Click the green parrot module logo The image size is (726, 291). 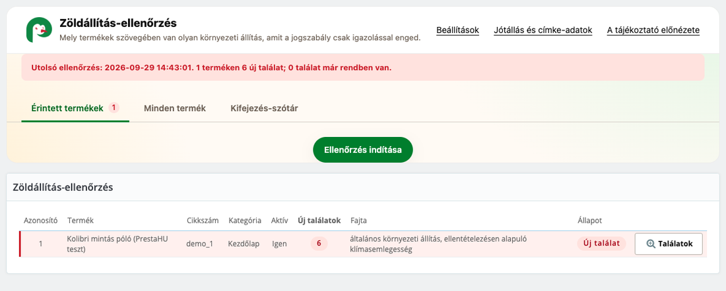pyautogui.click(x=39, y=30)
